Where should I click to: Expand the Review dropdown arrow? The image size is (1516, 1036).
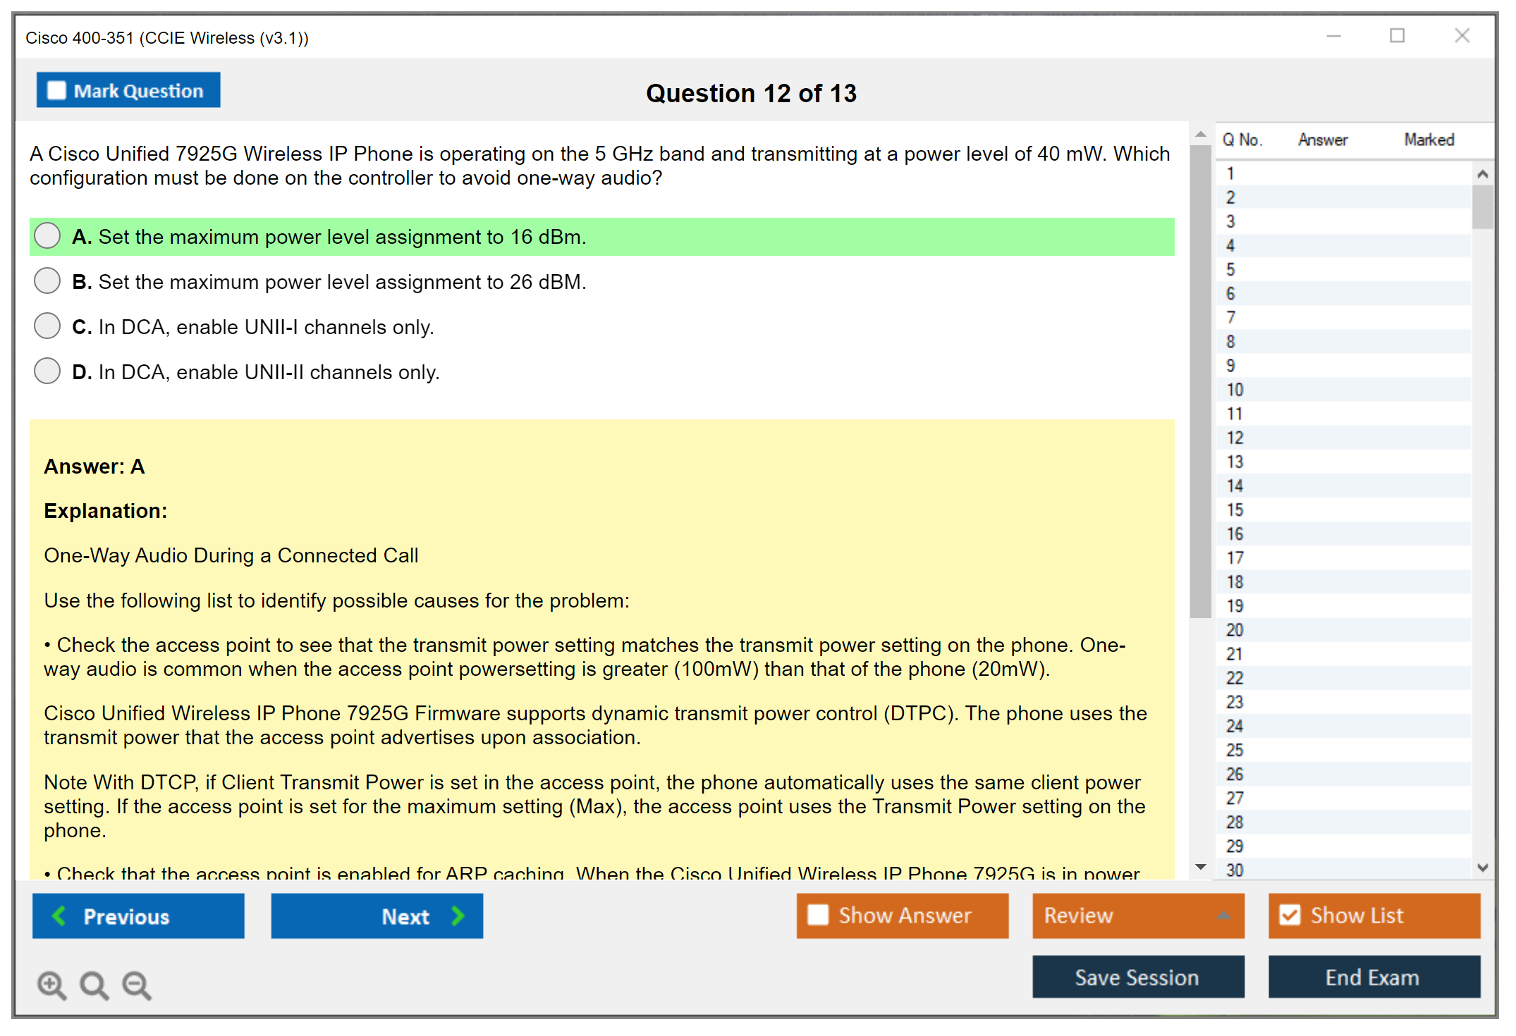click(1223, 915)
